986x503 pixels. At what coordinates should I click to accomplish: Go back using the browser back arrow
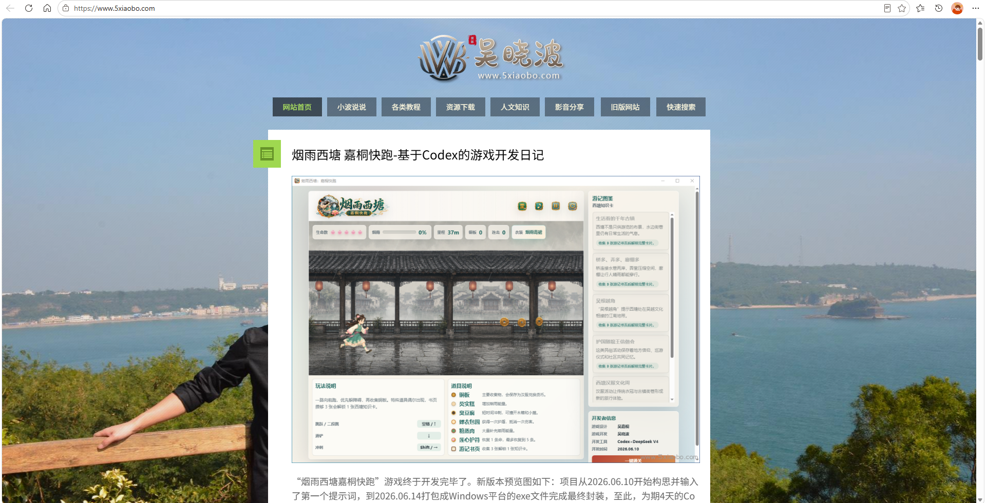tap(10, 8)
